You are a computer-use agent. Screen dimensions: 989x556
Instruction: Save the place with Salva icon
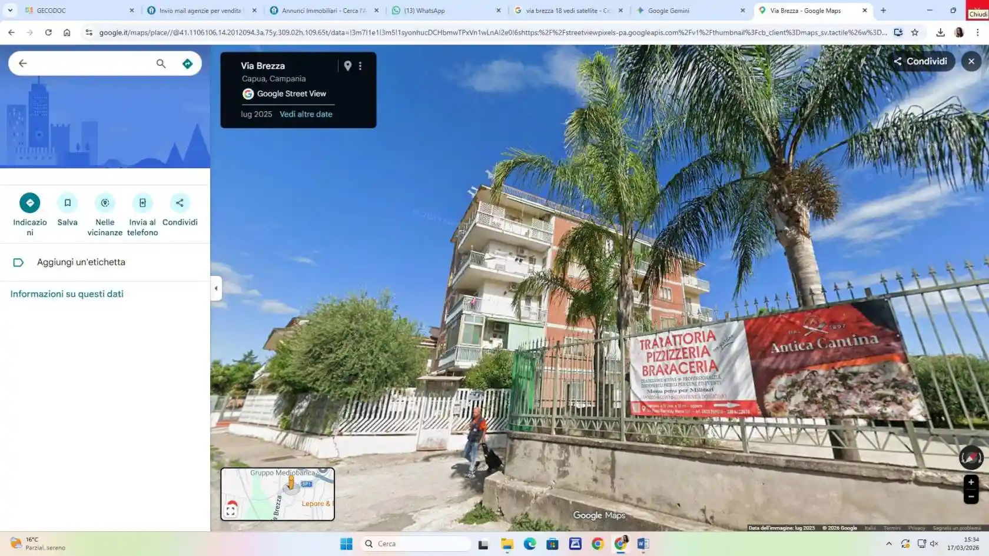click(67, 203)
